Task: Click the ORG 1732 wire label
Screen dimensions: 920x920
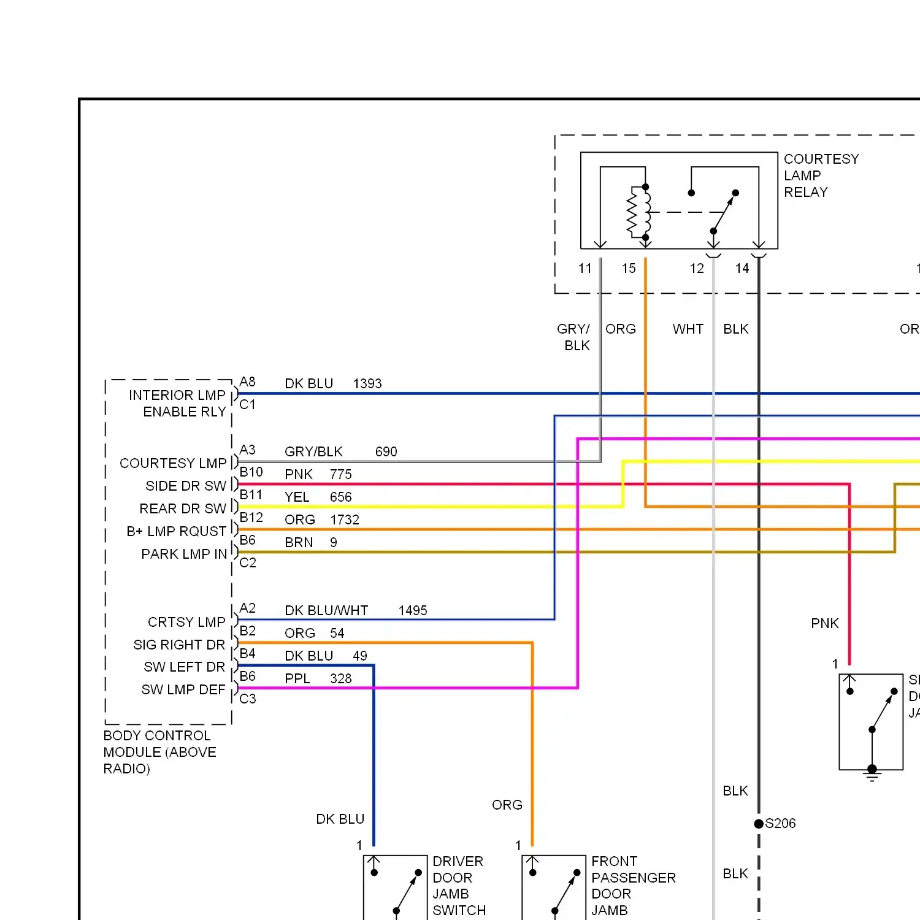Action: pos(322,520)
